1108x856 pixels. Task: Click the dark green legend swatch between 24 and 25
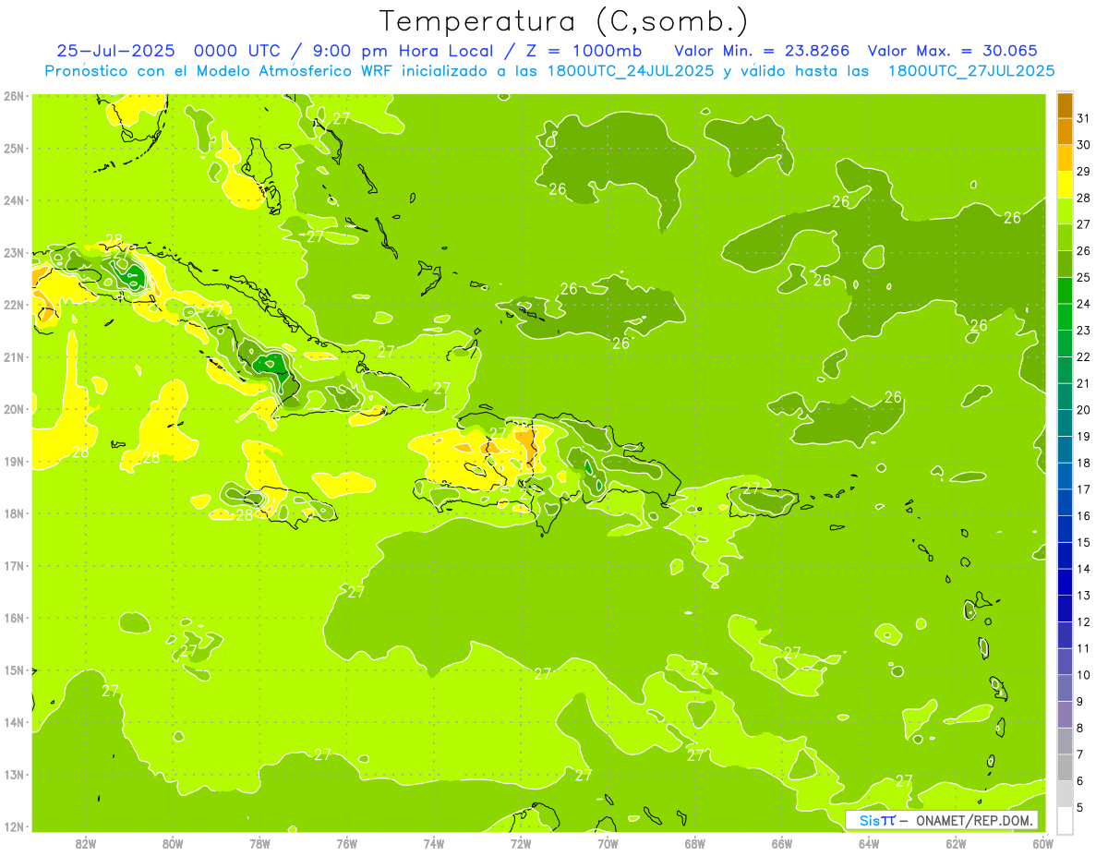pyautogui.click(x=1065, y=292)
